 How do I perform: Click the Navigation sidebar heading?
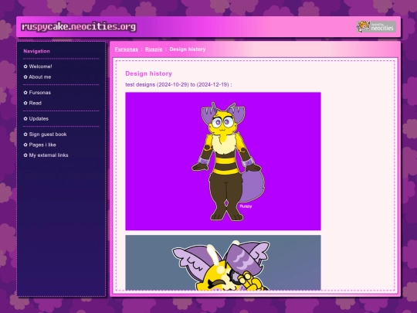[x=36, y=51]
